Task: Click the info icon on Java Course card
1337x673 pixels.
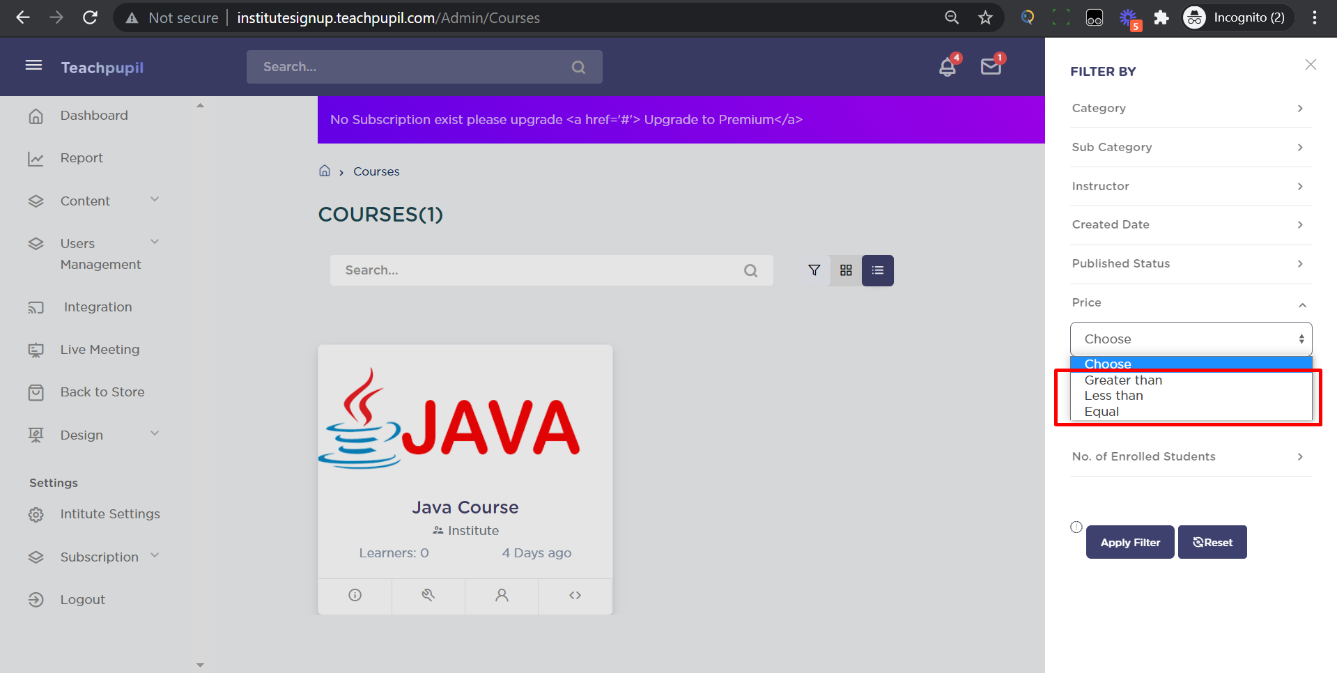Action: click(x=355, y=595)
